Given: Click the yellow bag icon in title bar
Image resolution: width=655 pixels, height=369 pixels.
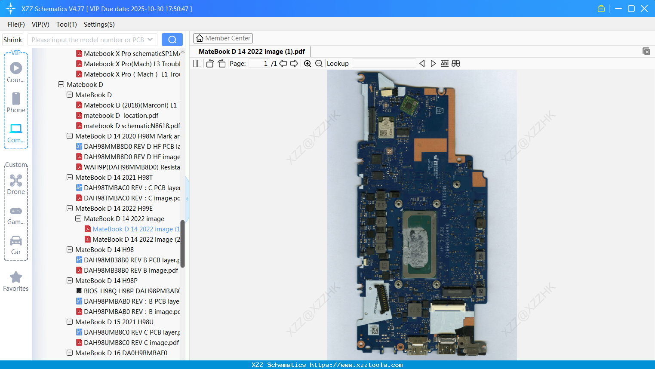Looking at the screenshot, I should click(x=601, y=9).
